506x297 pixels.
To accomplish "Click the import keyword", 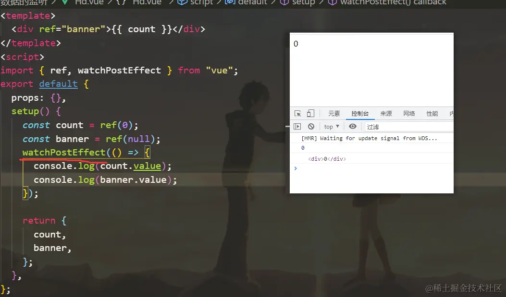I will [17, 71].
